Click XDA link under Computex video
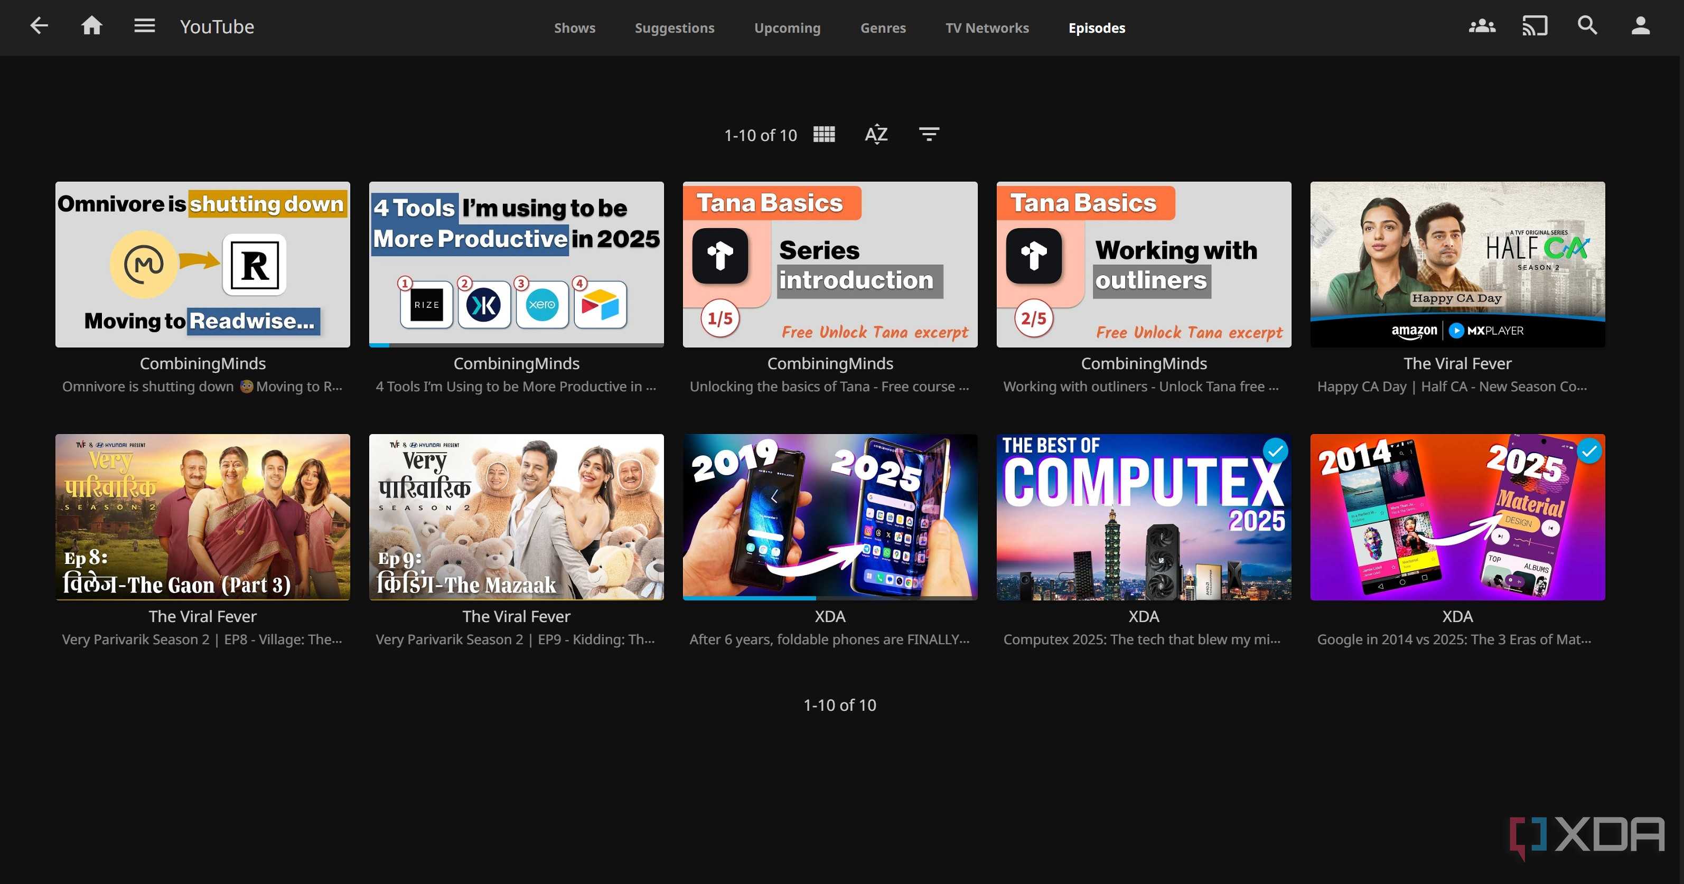The width and height of the screenshot is (1684, 884). click(1144, 616)
